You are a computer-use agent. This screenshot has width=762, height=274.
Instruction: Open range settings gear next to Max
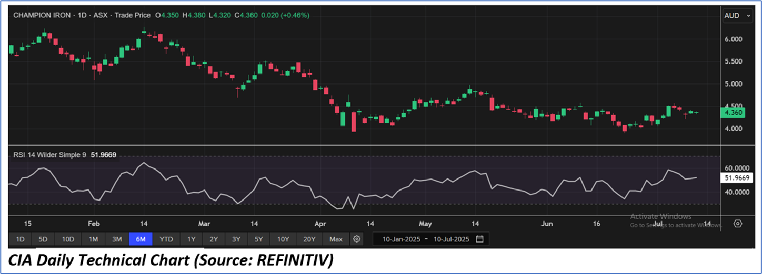tap(357, 239)
